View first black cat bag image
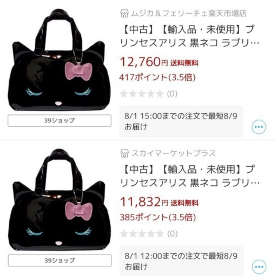Image resolution: width=277 pixels, height=277 pixels. [x=59, y=60]
